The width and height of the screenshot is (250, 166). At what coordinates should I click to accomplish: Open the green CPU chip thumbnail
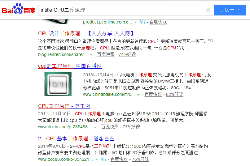click(x=58, y=84)
